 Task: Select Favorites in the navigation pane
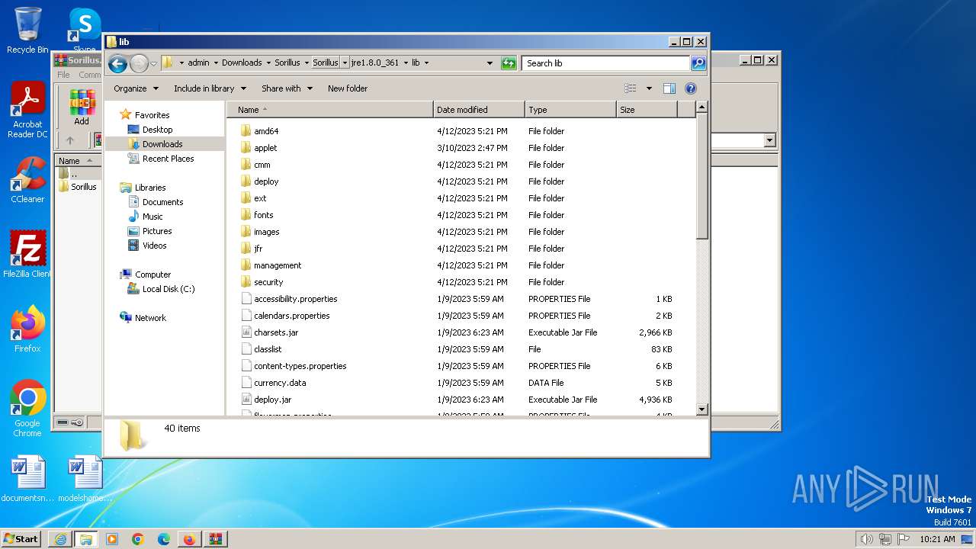[x=152, y=115]
